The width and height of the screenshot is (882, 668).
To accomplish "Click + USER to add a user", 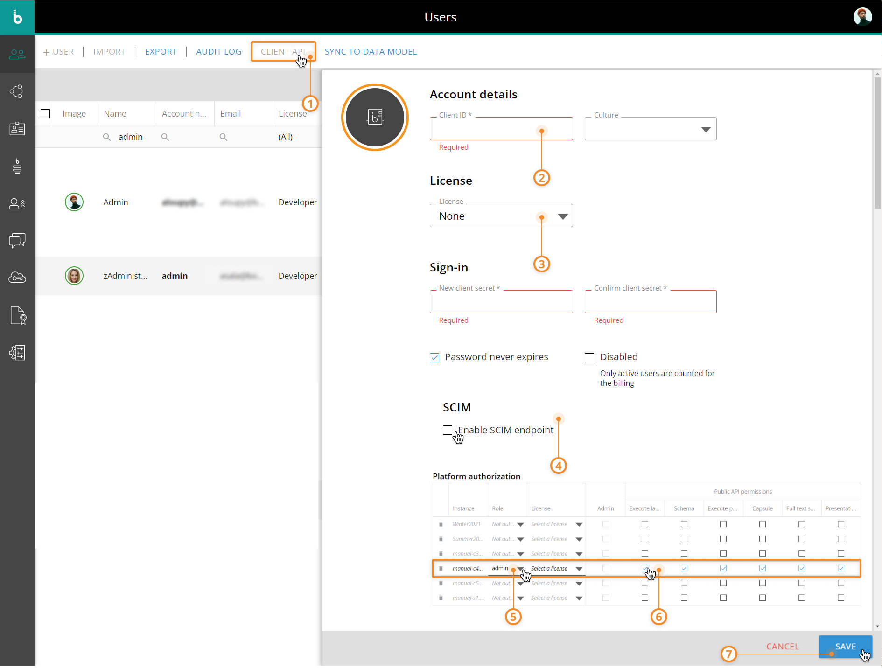I will 58,52.
